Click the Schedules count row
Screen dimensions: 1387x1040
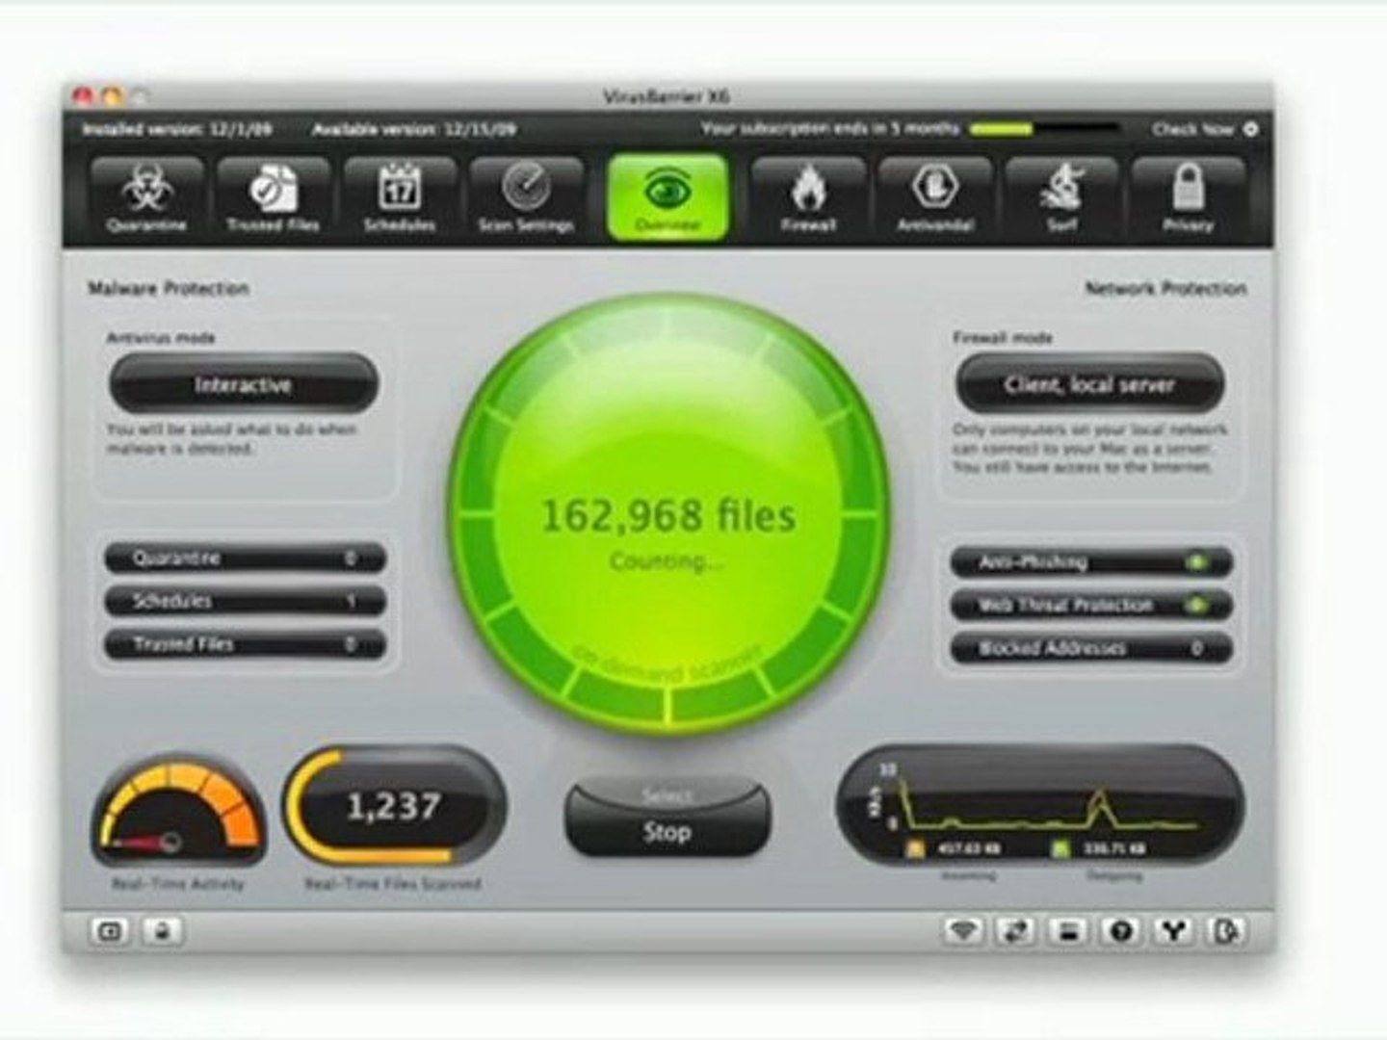245,602
